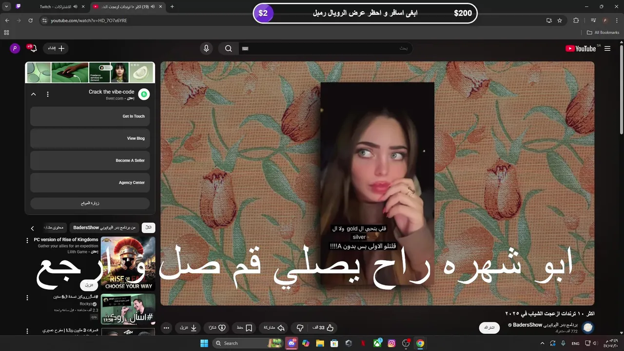The height and width of the screenshot is (351, 624).
Task: Select the 'All' filter chip
Action: pyautogui.click(x=148, y=228)
